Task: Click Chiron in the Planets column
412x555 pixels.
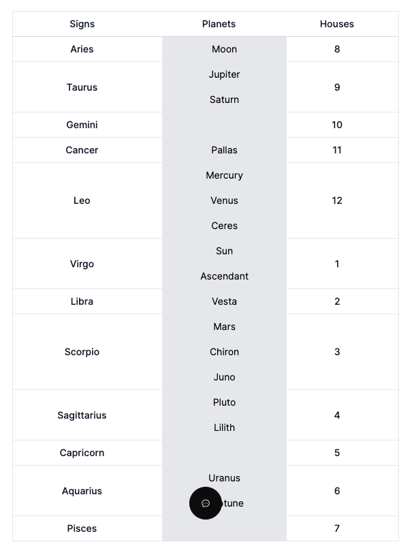Action: [224, 352]
